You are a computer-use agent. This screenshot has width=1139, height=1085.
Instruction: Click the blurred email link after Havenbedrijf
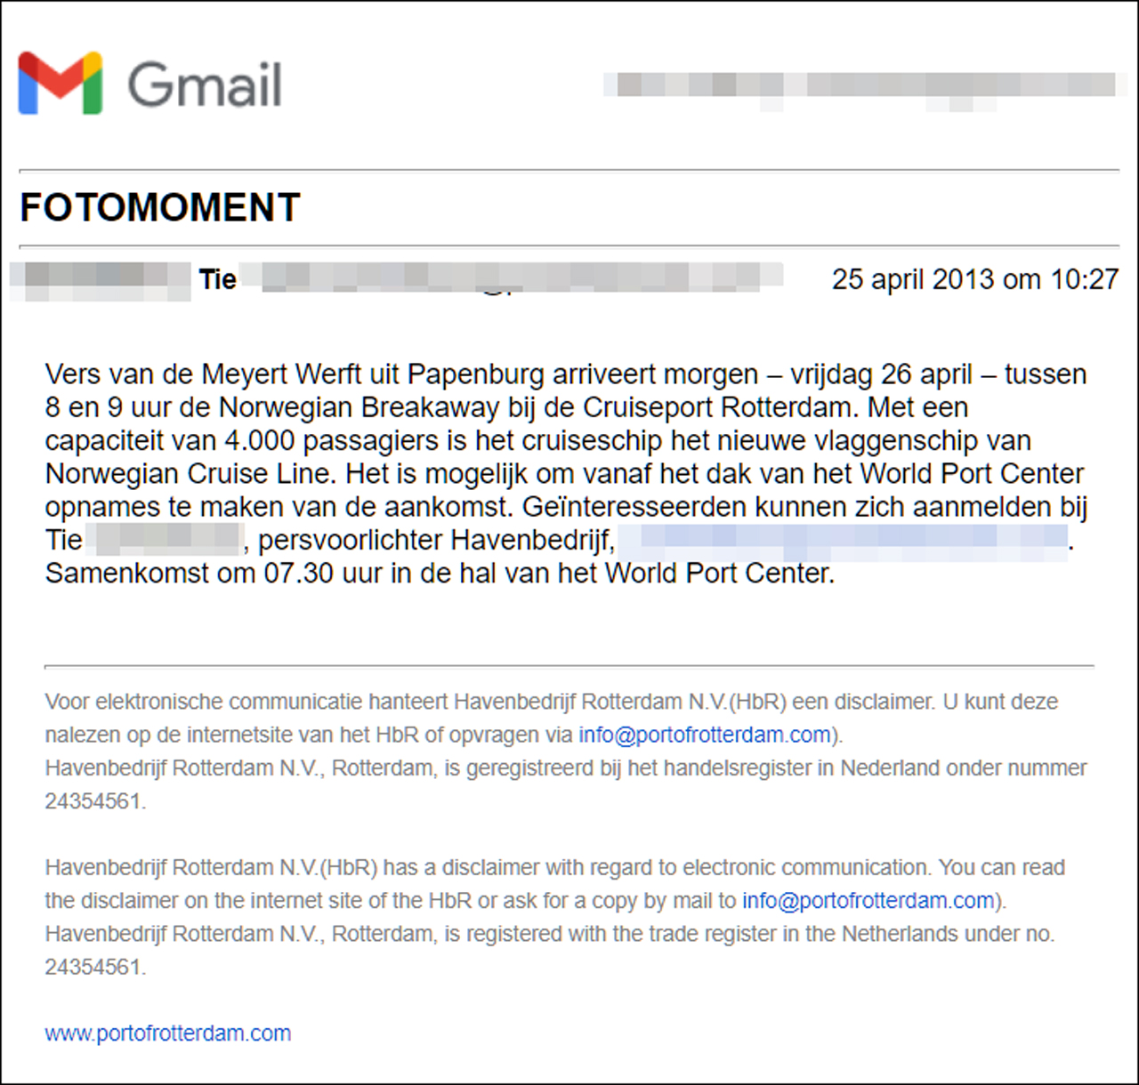[843, 541]
